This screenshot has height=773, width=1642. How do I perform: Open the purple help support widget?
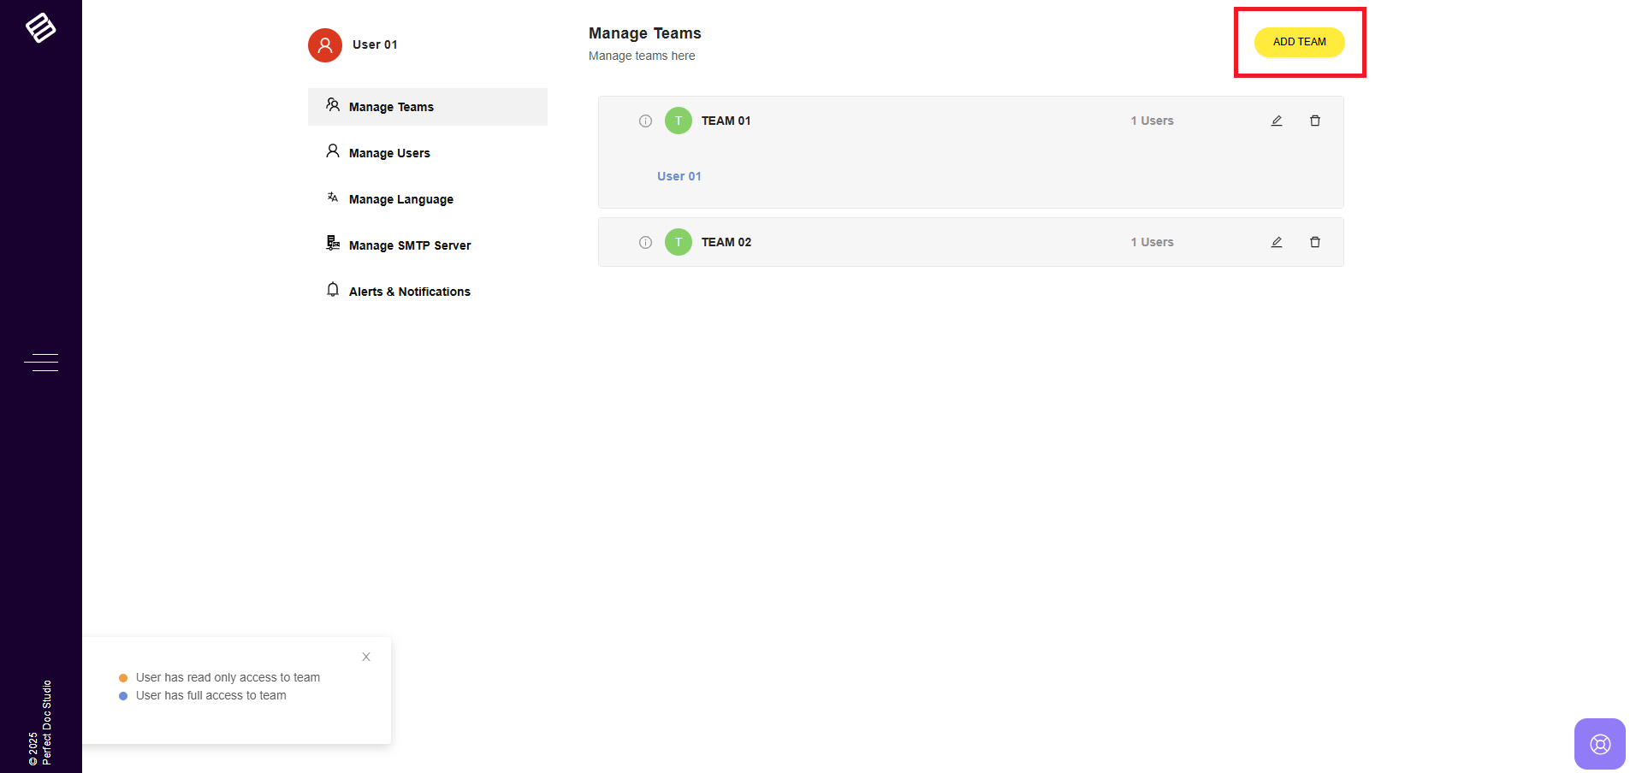1599,744
